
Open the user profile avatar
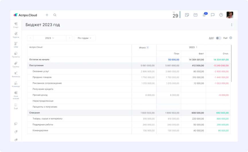(x=230, y=15)
